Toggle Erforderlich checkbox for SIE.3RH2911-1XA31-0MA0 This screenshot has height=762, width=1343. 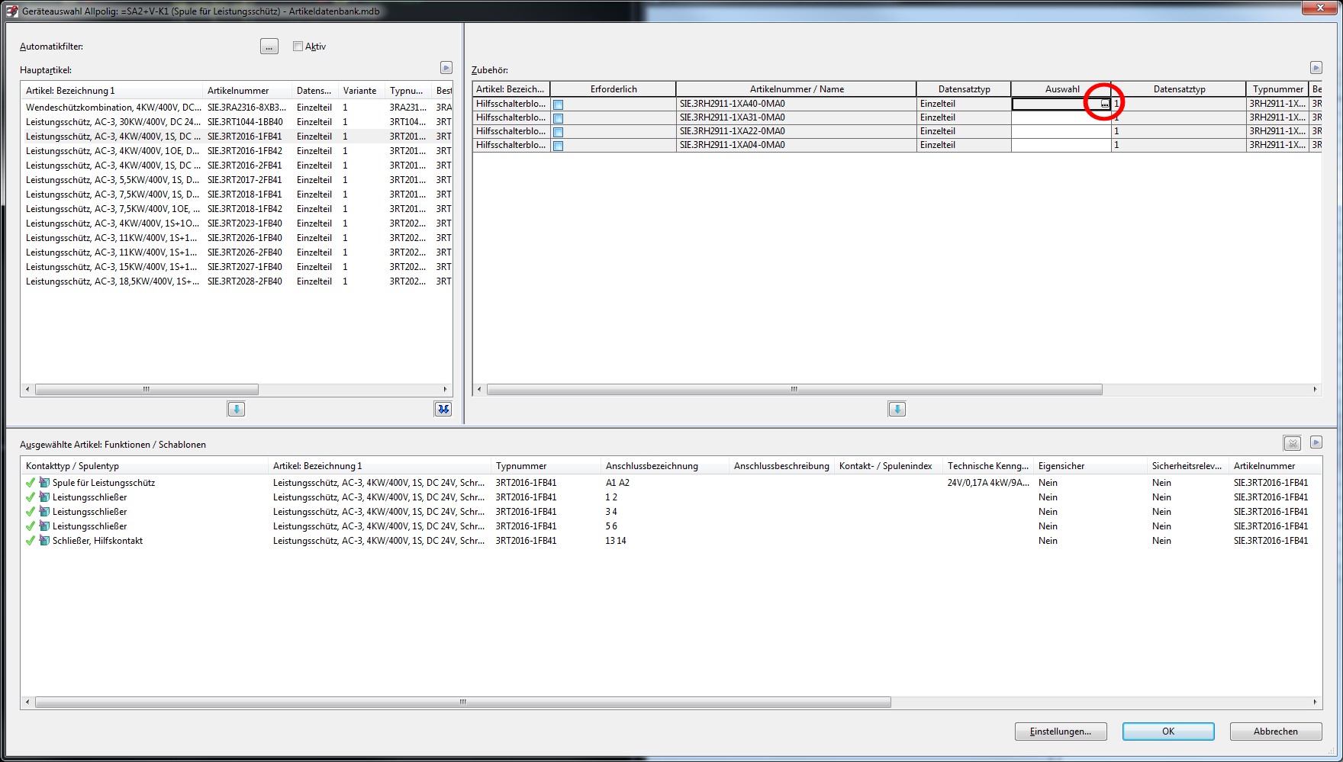(x=558, y=118)
